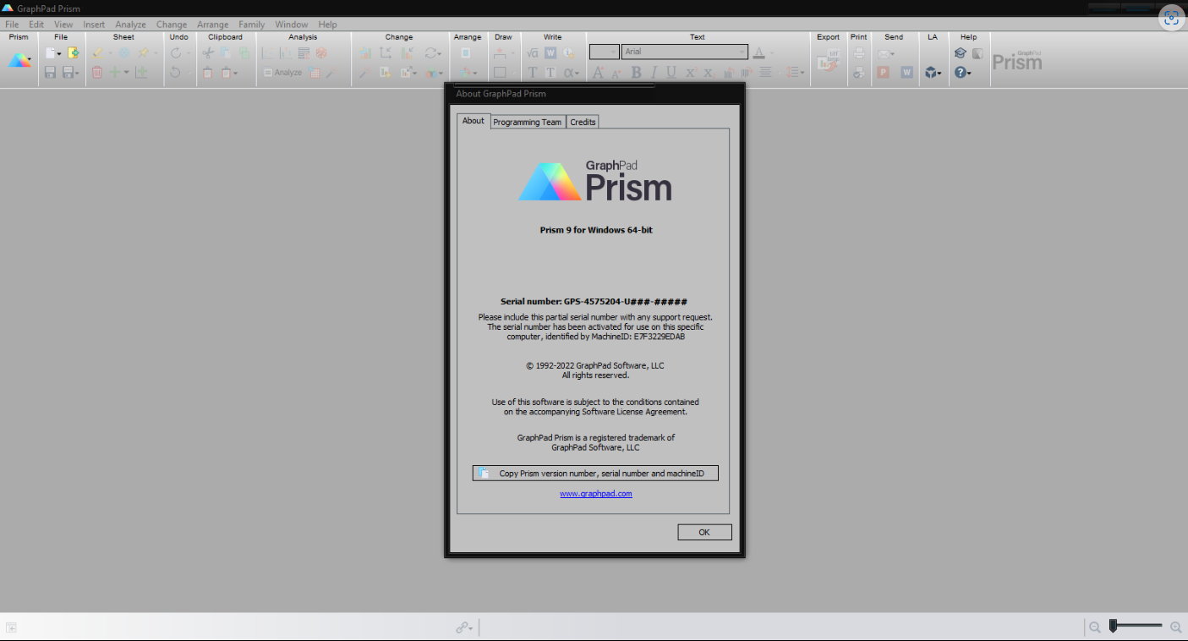Click the text alignment lines icon

tap(766, 73)
